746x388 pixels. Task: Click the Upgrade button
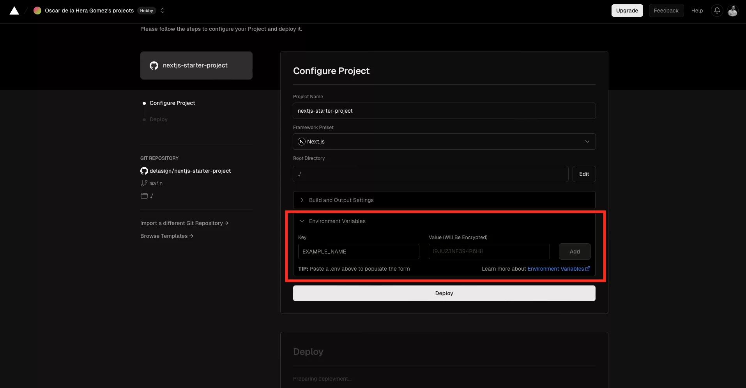click(x=627, y=11)
